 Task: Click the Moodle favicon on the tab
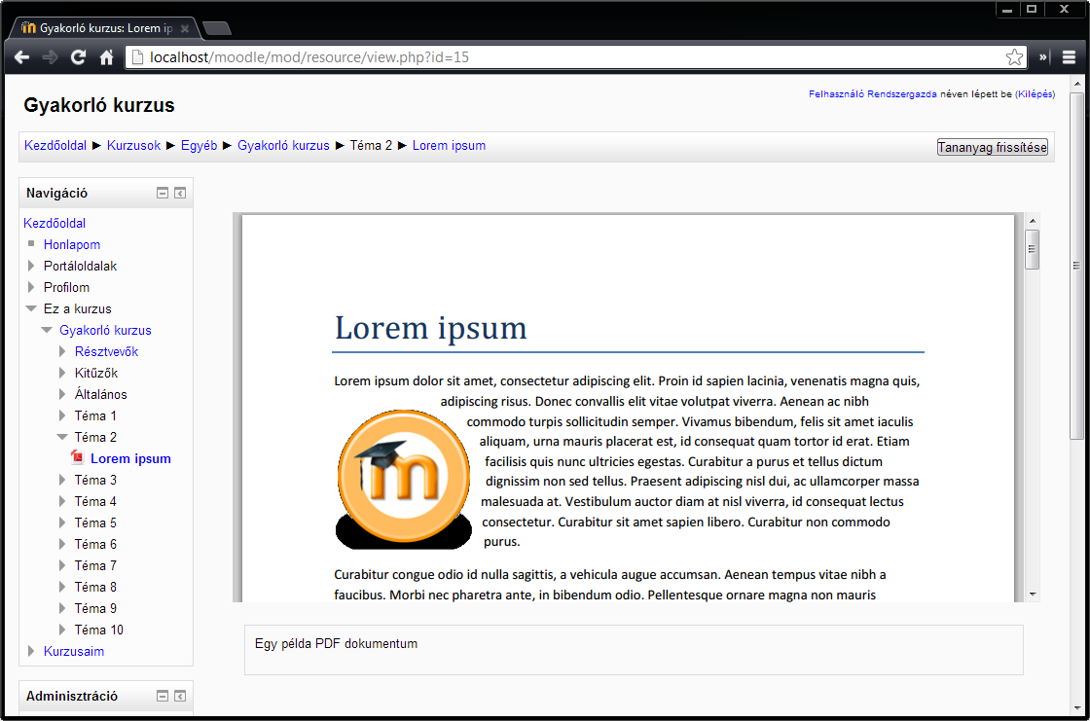28,28
